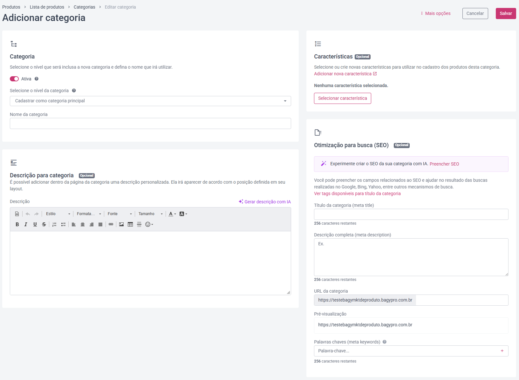Open the Tamanho size dropdown
Screen dimensions: 519x380
pyautogui.click(x=151, y=214)
